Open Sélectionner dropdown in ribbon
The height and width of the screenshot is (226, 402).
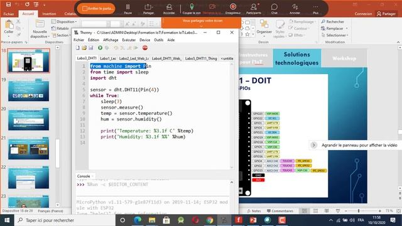(335, 35)
